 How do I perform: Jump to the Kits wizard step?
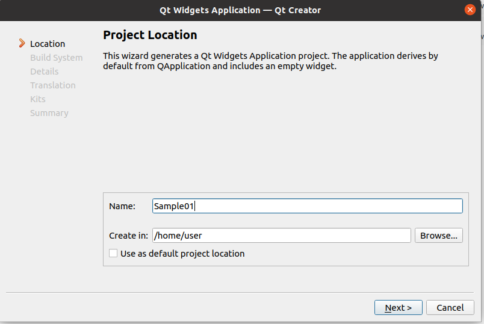[38, 99]
